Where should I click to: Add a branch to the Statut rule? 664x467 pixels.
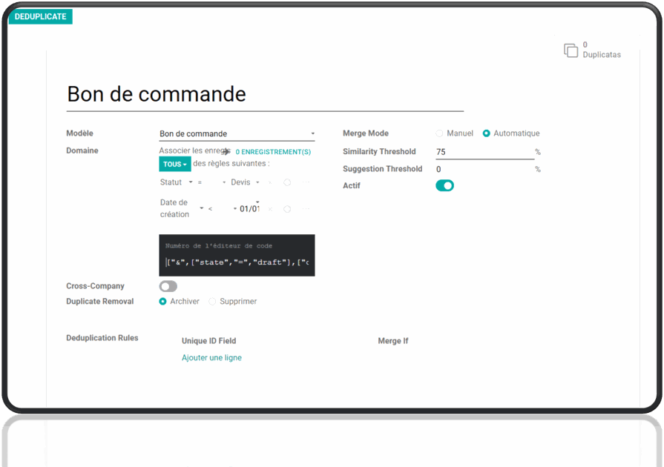point(306,182)
